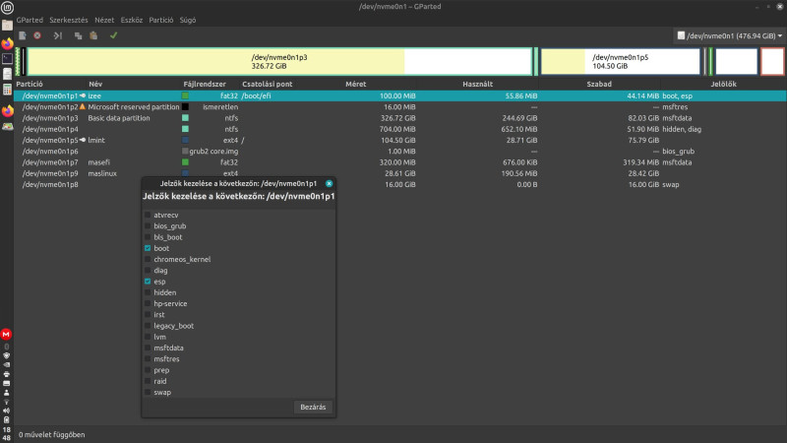
Task: Open the printer tray icon
Action: pos(7,374)
